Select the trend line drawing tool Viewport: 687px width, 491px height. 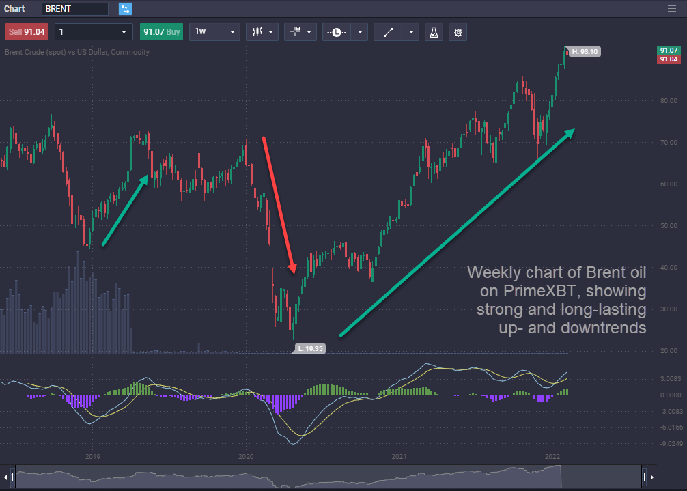pos(387,31)
